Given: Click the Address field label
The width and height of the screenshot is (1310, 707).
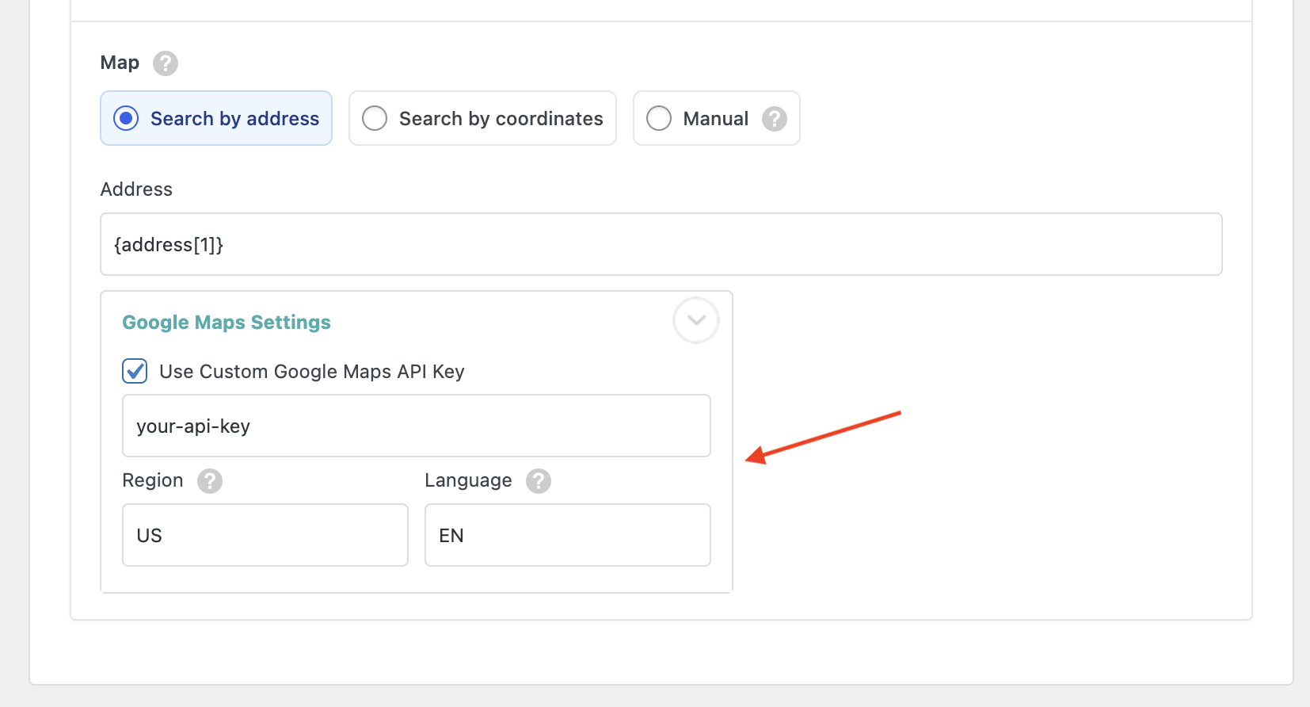Looking at the screenshot, I should point(136,189).
